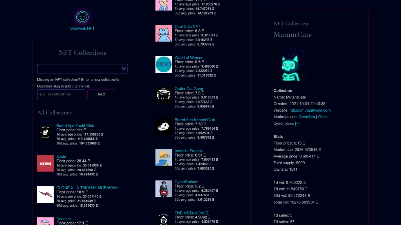Open the OpenSea marketplace link
Screen dimensions: 401x225
click(307, 117)
